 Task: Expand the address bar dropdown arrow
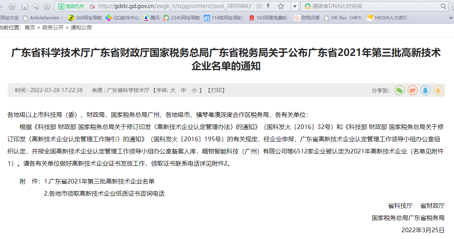coord(294,6)
